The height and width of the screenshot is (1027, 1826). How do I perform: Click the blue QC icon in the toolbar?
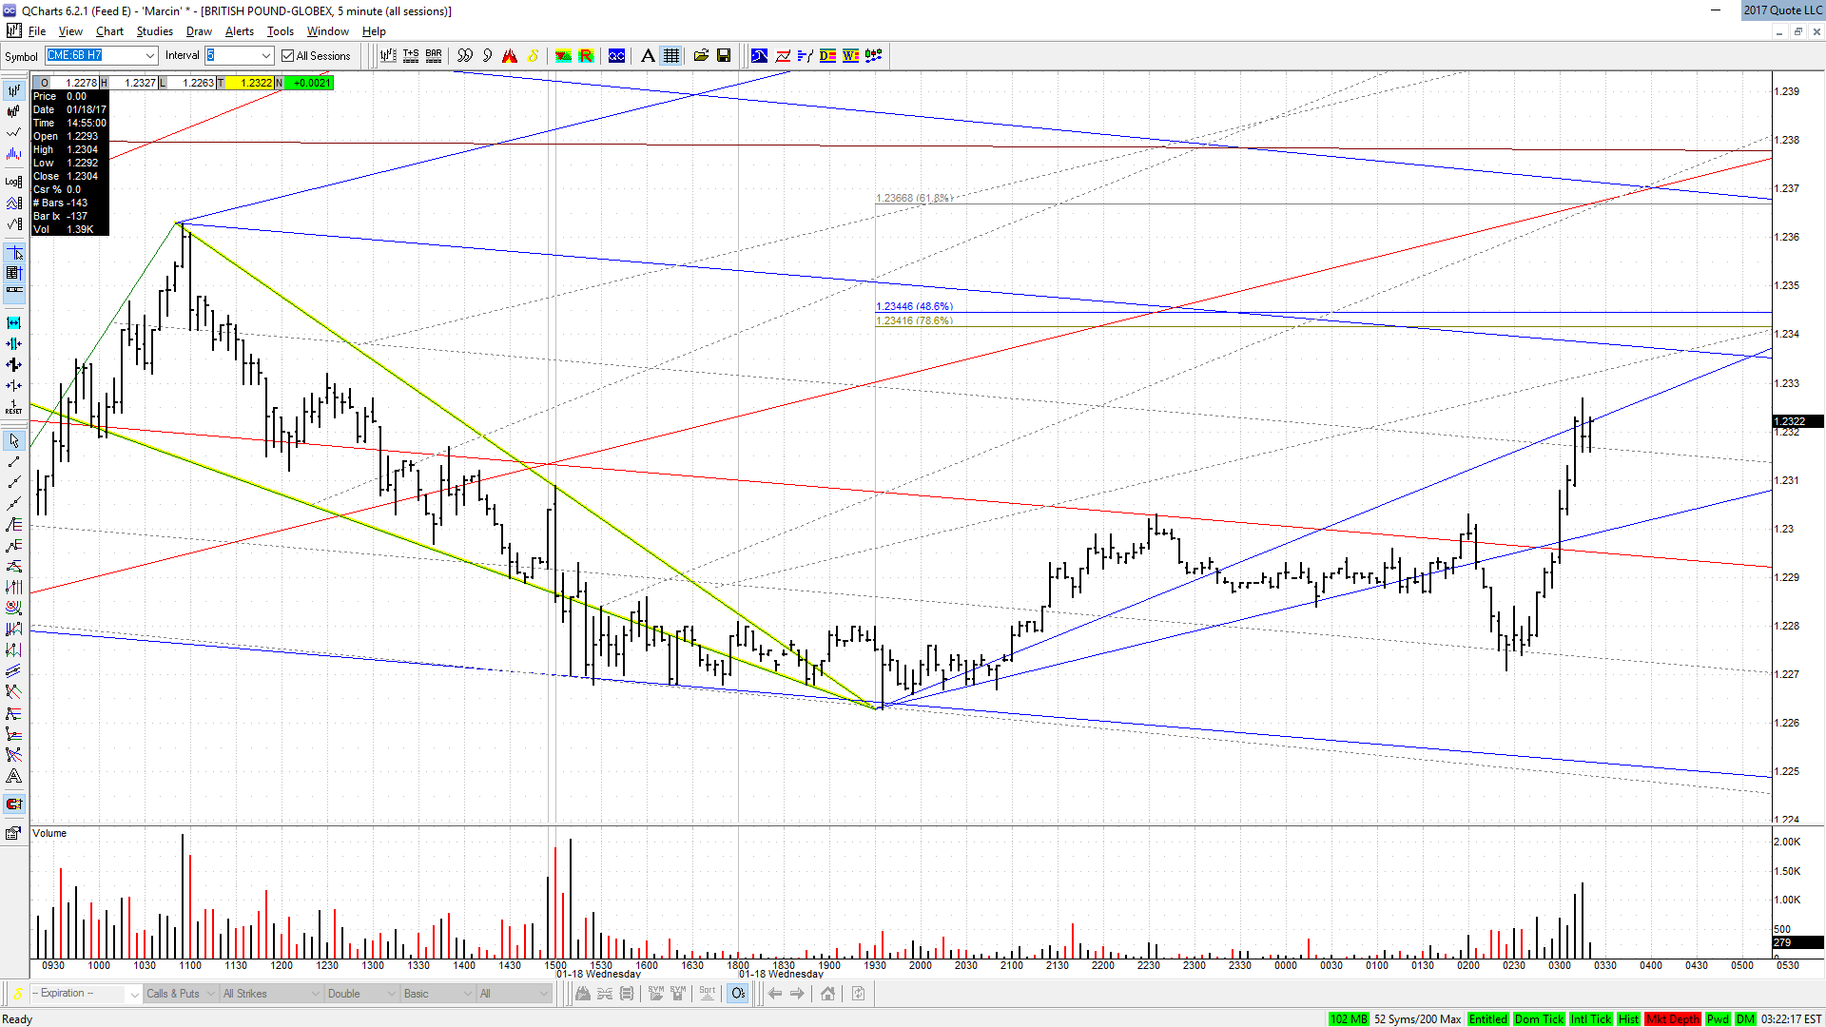pos(616,56)
